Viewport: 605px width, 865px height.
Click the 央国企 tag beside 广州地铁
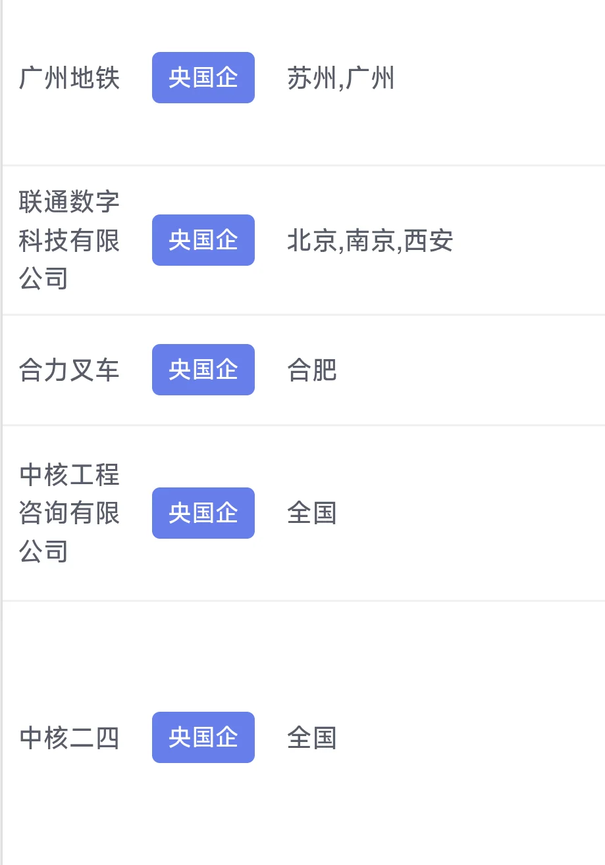pyautogui.click(x=203, y=78)
